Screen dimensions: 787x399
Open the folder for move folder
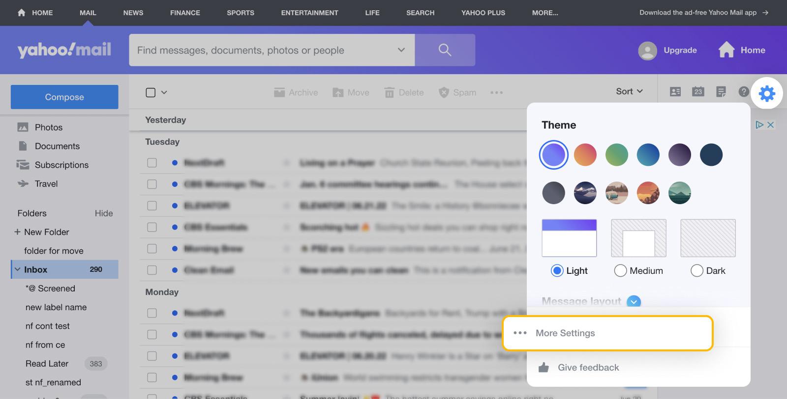(54, 251)
